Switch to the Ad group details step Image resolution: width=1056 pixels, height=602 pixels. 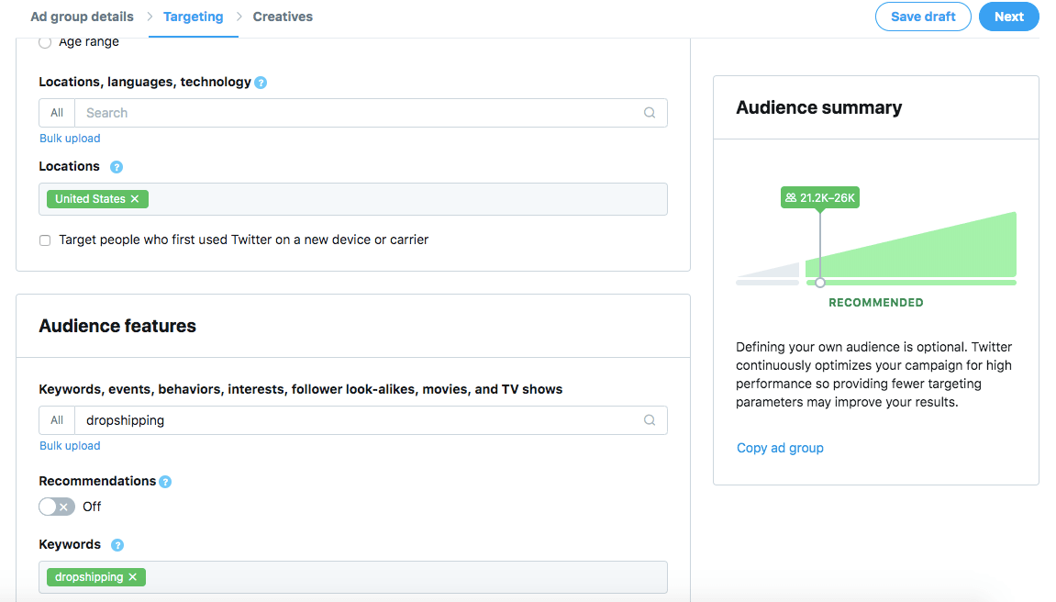[82, 16]
